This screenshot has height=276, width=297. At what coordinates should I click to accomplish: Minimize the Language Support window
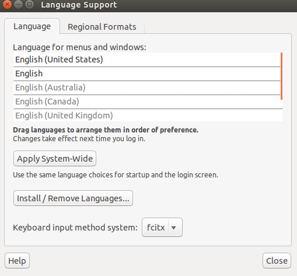click(x=18, y=4)
